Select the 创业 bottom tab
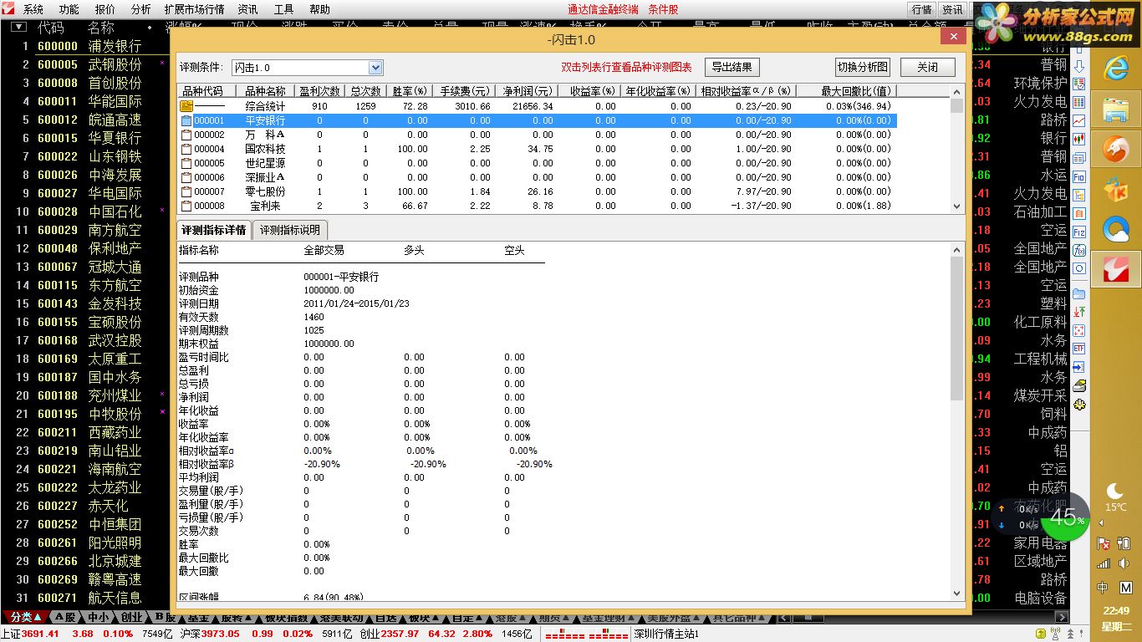This screenshot has height=642, width=1142. click(x=131, y=618)
